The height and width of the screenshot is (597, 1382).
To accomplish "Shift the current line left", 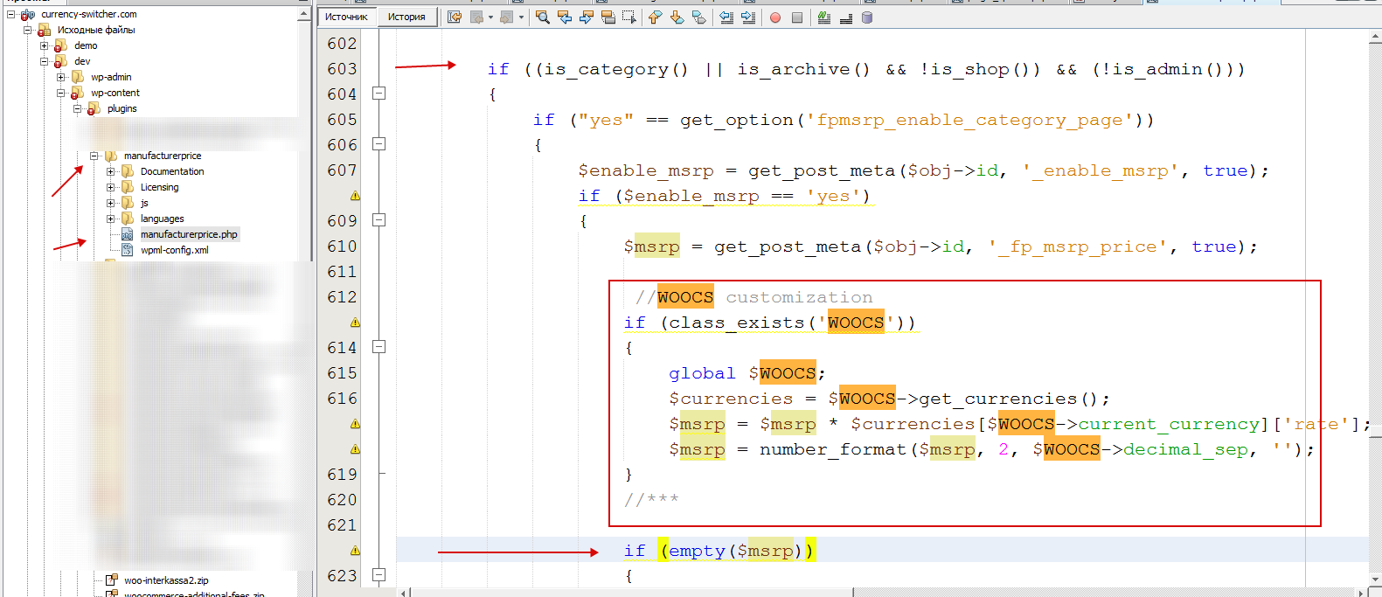I will pyautogui.click(x=726, y=17).
